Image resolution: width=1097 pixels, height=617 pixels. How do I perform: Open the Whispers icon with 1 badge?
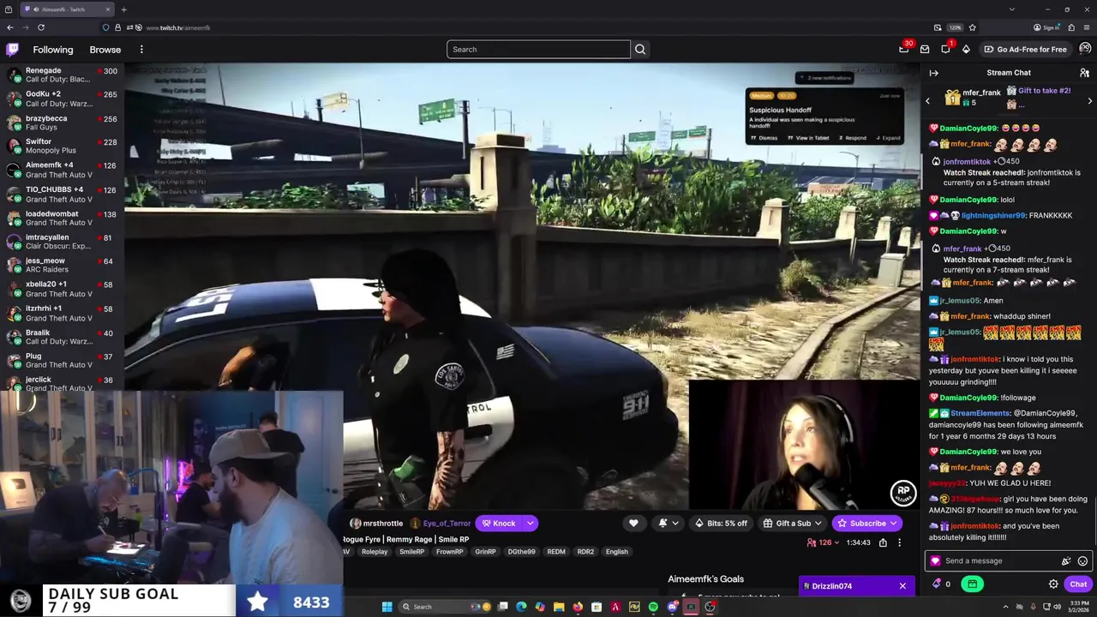click(x=945, y=49)
